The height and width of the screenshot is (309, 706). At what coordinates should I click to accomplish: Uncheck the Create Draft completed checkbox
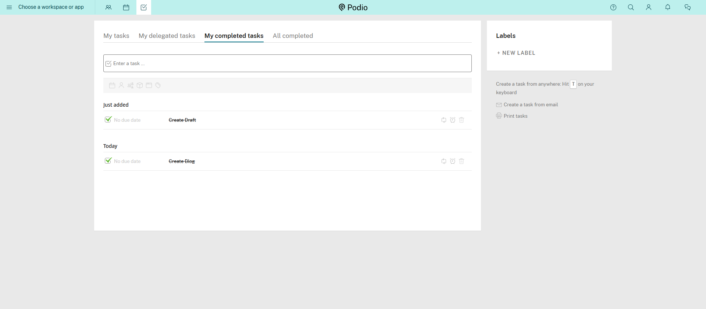click(108, 120)
